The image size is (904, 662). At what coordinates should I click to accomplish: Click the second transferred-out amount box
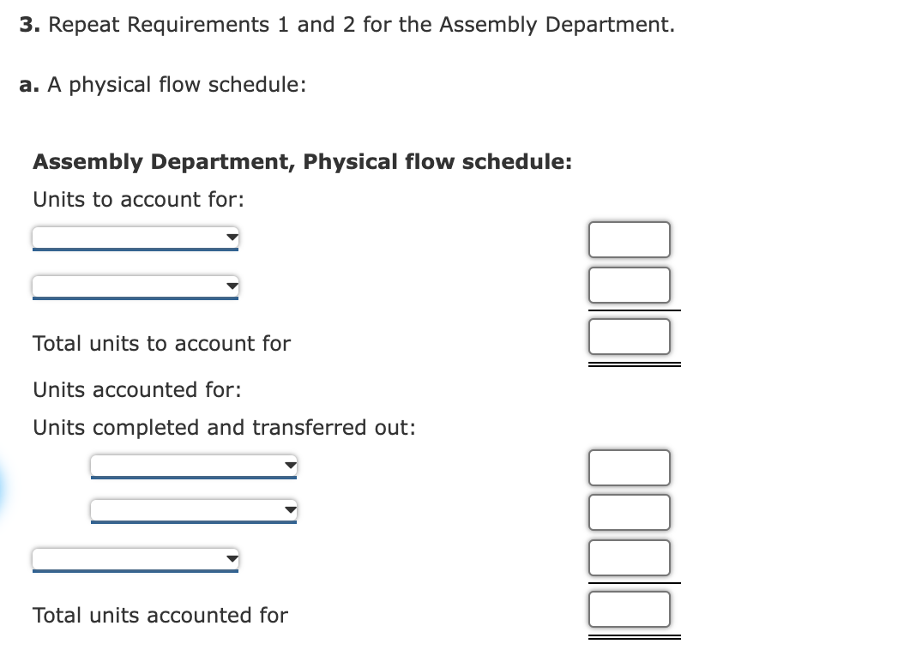coord(629,511)
